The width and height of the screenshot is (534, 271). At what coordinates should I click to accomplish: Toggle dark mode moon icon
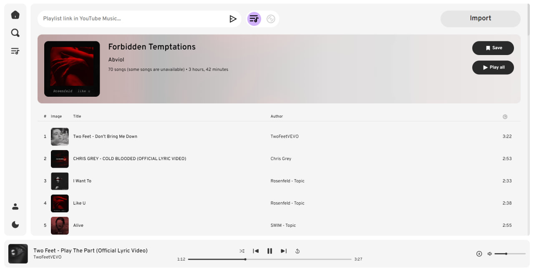click(x=15, y=225)
